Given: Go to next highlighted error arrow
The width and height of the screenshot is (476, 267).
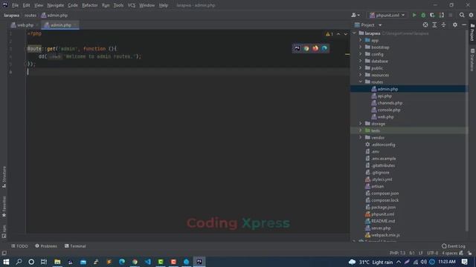Looking at the screenshot, I should click(345, 34).
